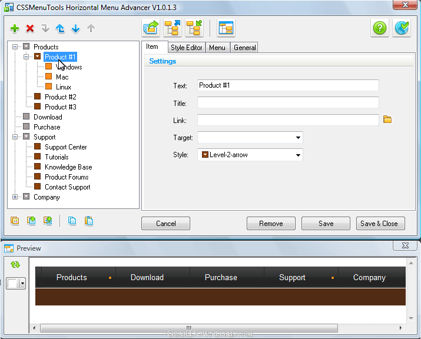Click the expand tree icon with blue arrow
The width and height of the screenshot is (421, 339).
[x=173, y=28]
